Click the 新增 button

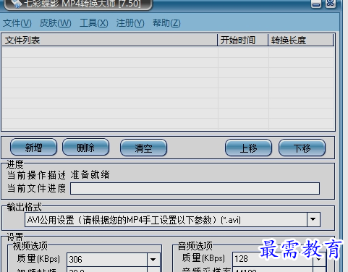33,147
